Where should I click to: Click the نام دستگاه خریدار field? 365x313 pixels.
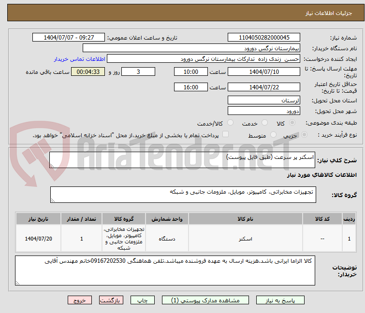point(191,48)
